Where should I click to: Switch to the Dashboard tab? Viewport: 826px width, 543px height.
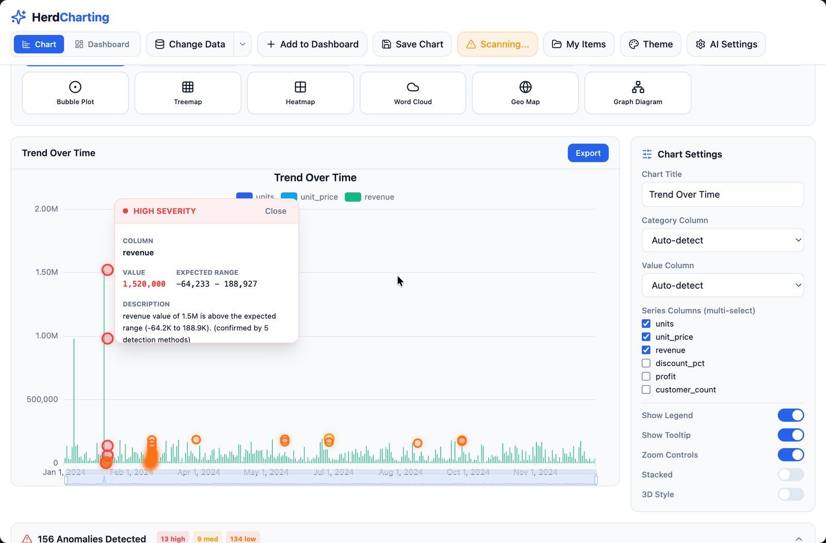pos(102,44)
